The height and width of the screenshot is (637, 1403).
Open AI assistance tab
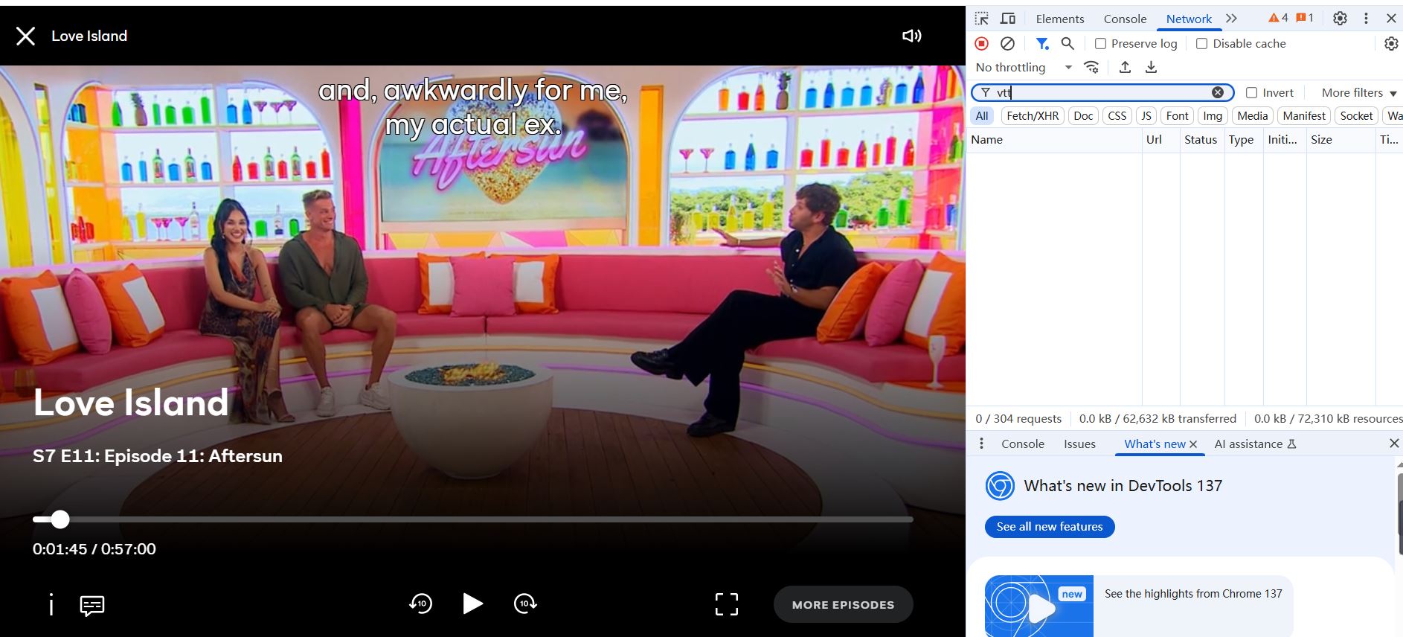click(x=1255, y=444)
